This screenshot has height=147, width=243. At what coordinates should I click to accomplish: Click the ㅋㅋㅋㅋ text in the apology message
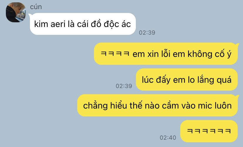pyautogui.click(x=115, y=54)
